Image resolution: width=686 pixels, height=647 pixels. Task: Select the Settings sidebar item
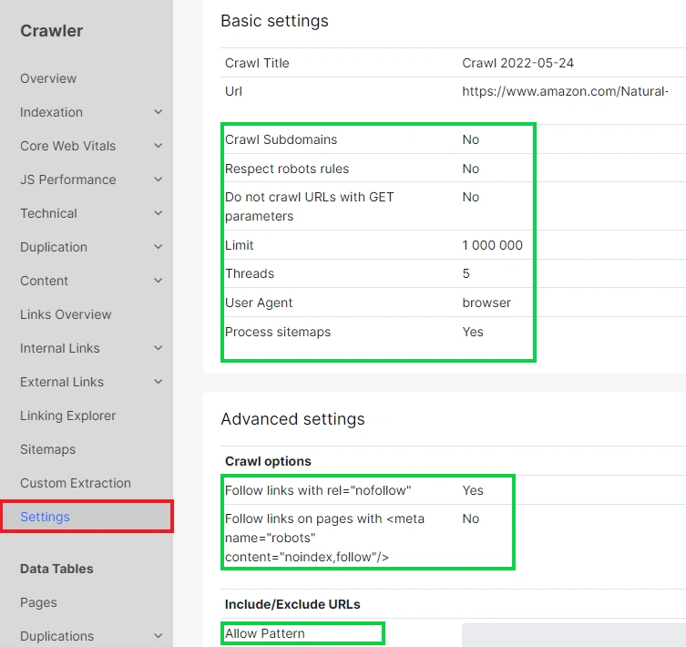(46, 517)
